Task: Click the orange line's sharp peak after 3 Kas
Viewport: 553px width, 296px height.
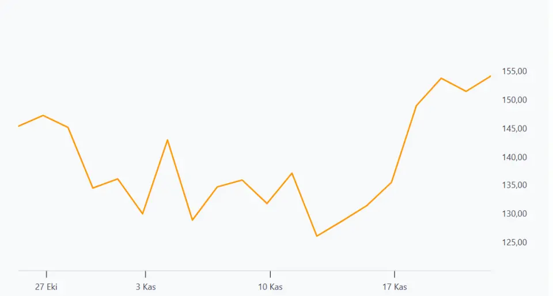Action: [168, 140]
